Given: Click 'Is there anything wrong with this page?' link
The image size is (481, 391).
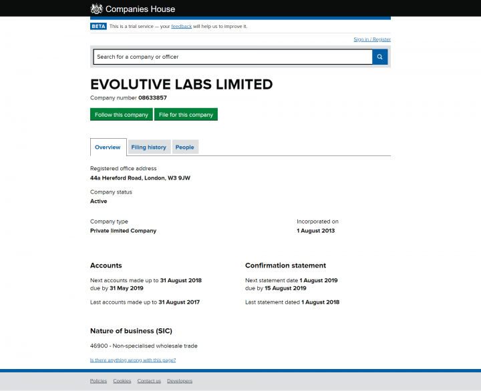Looking at the screenshot, I should 133,360.
